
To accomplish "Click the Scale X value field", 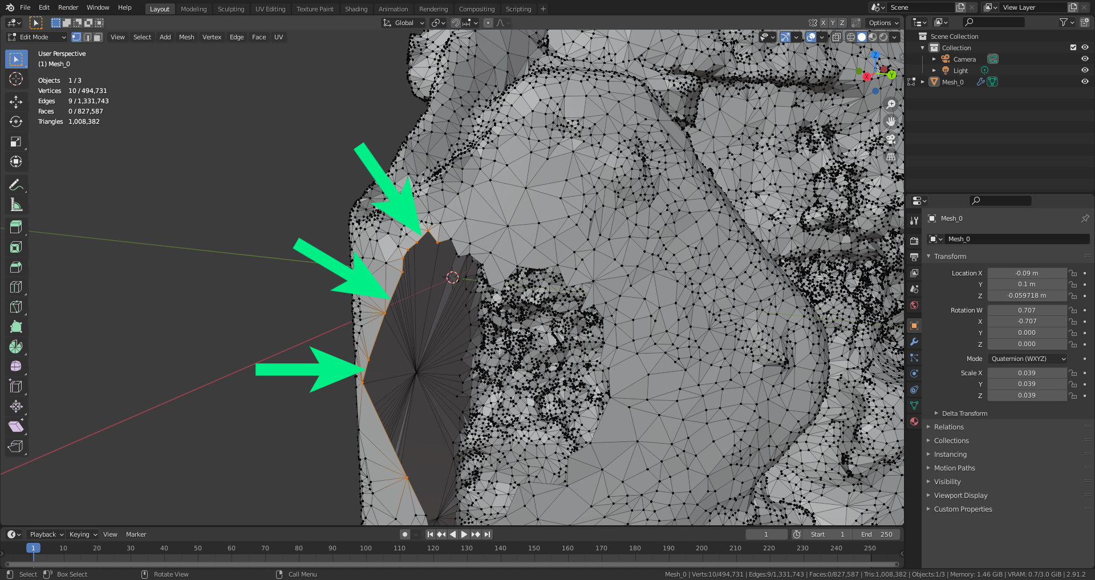I will 1027,373.
